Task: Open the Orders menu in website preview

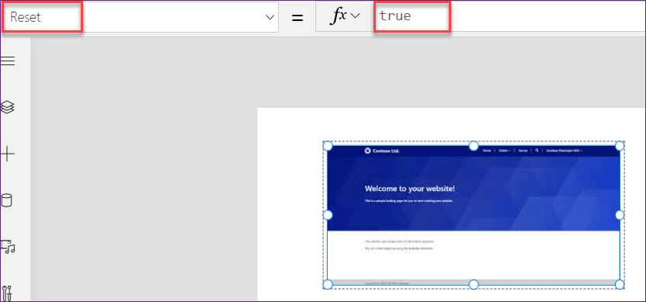Action: [x=505, y=151]
